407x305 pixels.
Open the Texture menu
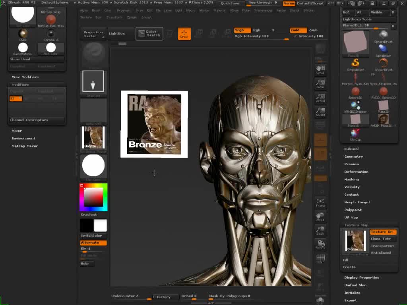[86, 17]
